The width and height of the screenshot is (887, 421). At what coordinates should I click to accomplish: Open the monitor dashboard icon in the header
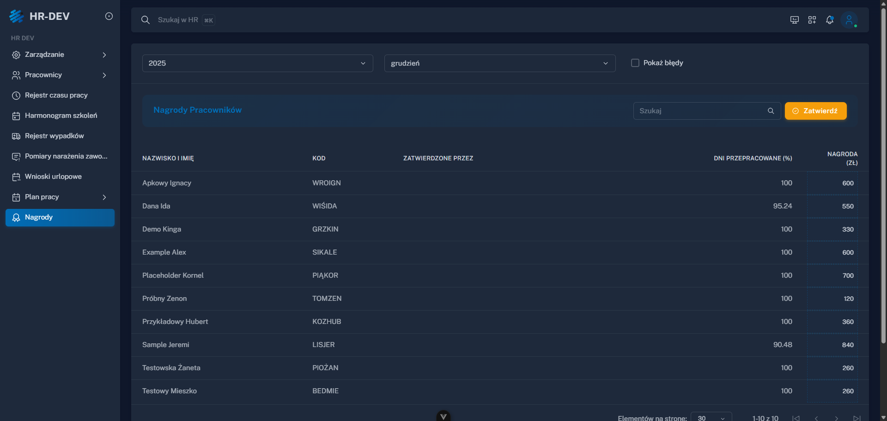794,19
